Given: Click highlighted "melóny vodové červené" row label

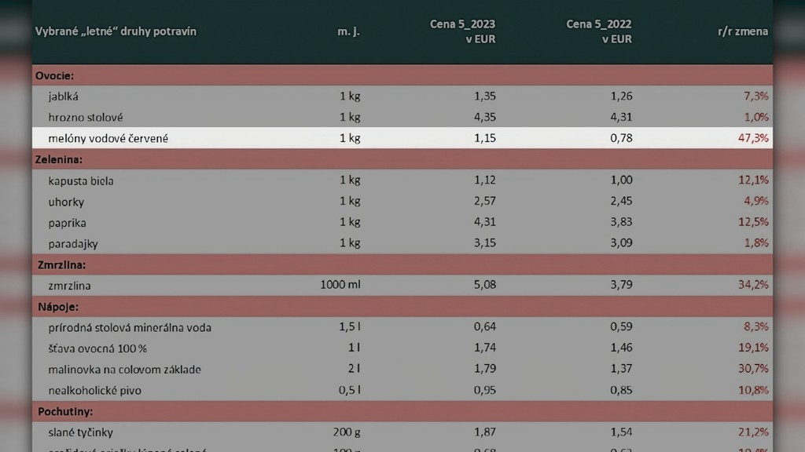Looking at the screenshot, I should click(x=108, y=139).
